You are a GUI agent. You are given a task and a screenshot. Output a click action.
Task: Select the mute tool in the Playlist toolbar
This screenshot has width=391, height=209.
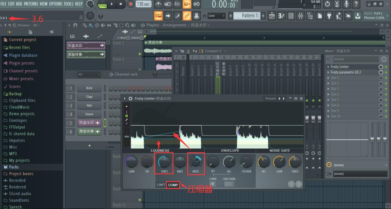[103, 25]
